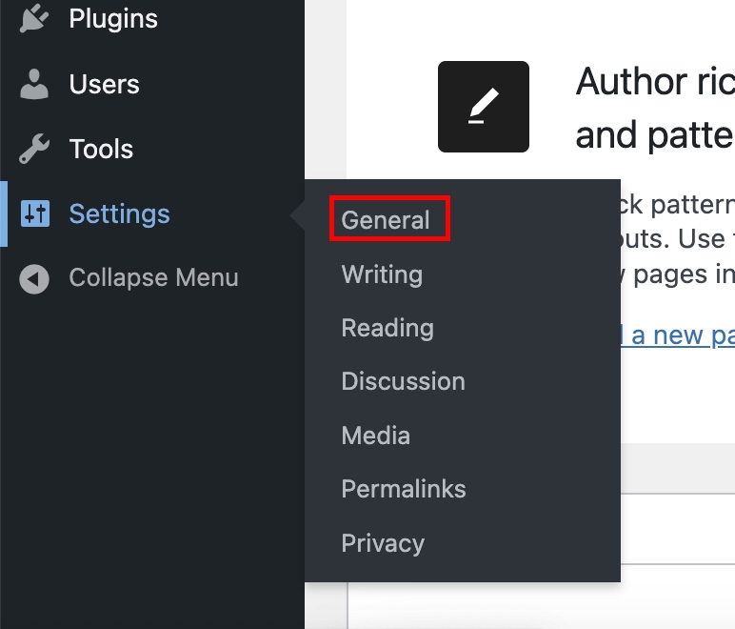This screenshot has height=629, width=735.
Task: Open the Plugins menu label
Action: point(113,19)
